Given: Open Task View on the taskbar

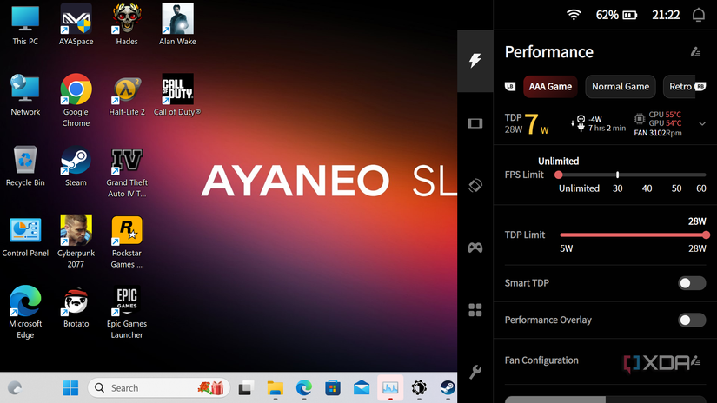Looking at the screenshot, I should 246,388.
